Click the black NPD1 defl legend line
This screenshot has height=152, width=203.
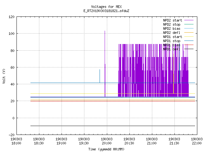[x=189, y=49]
